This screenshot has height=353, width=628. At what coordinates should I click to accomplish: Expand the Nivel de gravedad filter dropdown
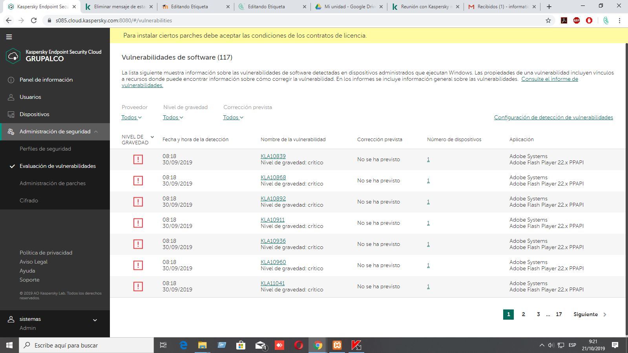[173, 117]
